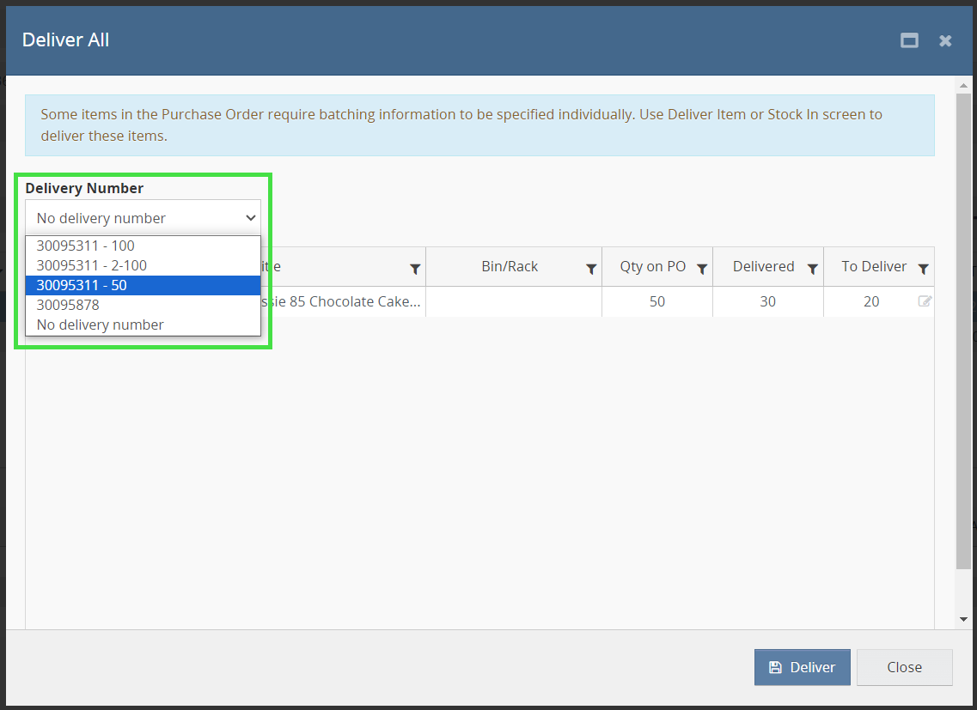Image resolution: width=977 pixels, height=710 pixels.
Task: Open filter for Qty on PO column
Action: tap(702, 269)
